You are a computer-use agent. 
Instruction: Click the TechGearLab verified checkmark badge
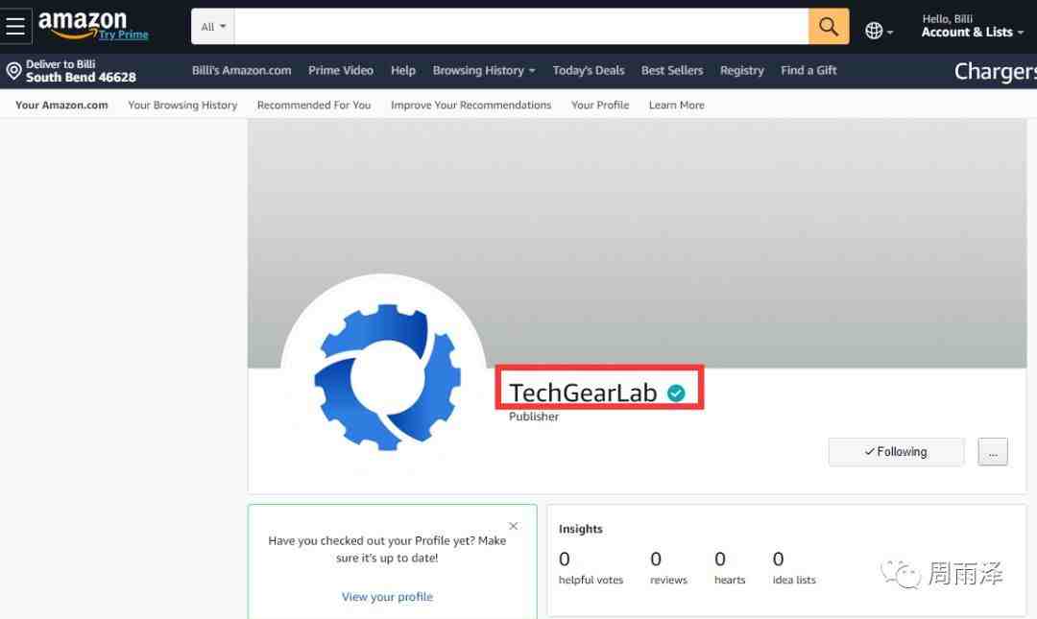point(676,393)
